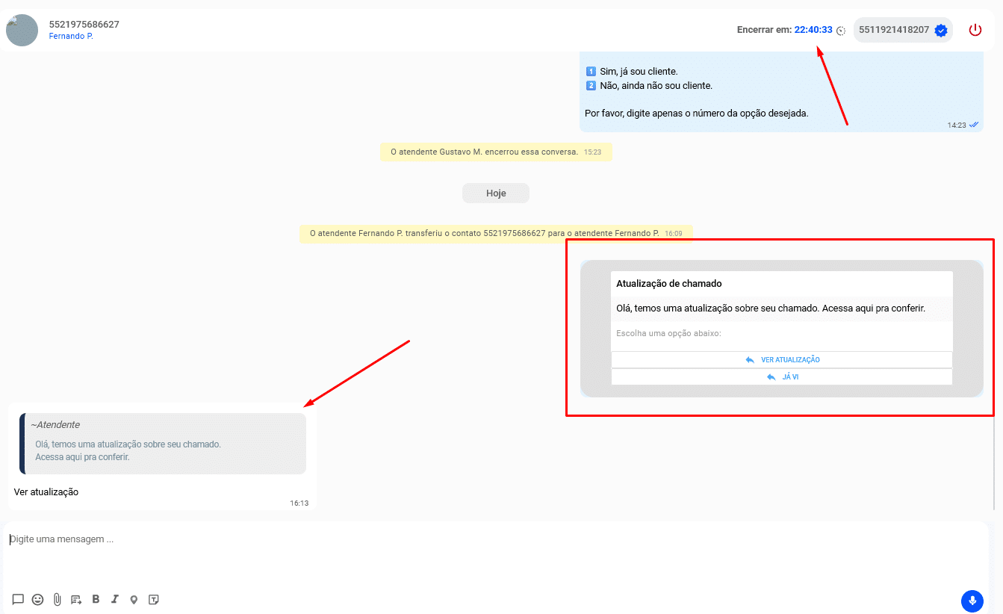
Task: Open the emoji picker
Action: point(37,599)
